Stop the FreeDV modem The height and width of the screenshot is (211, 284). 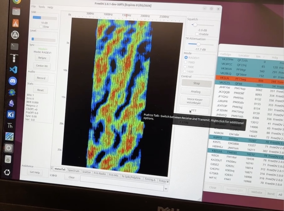pos(197,83)
